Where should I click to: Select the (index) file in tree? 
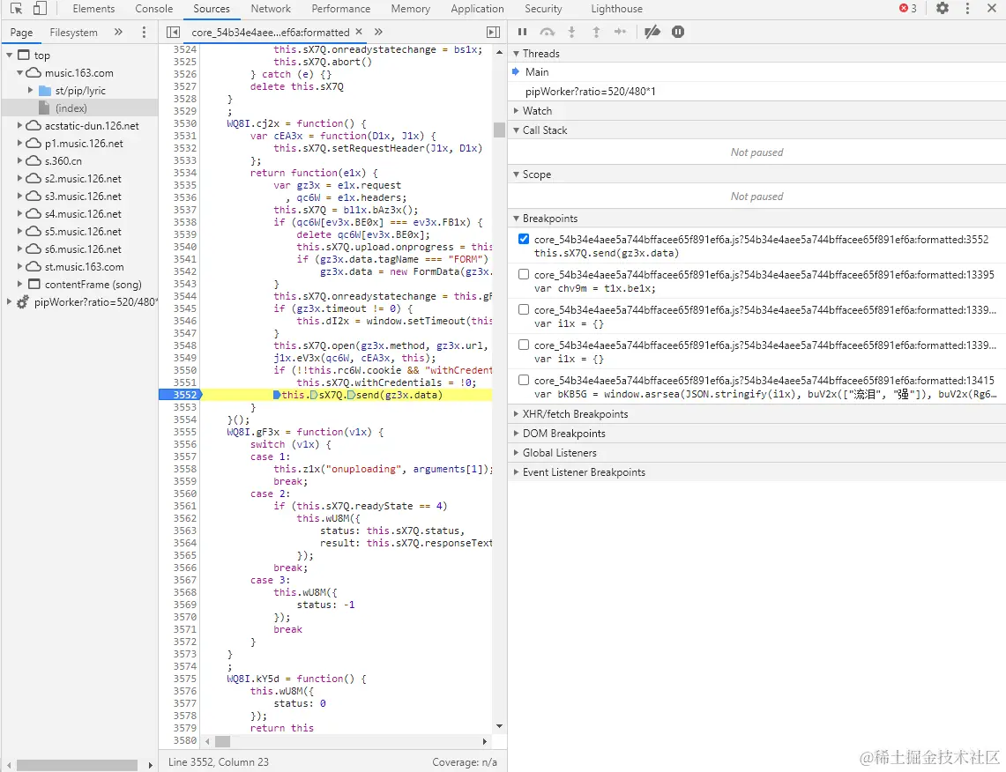pyautogui.click(x=71, y=108)
